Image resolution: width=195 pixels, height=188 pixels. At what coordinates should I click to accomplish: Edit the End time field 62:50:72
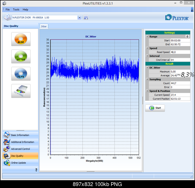pyautogui.click(x=180, y=44)
